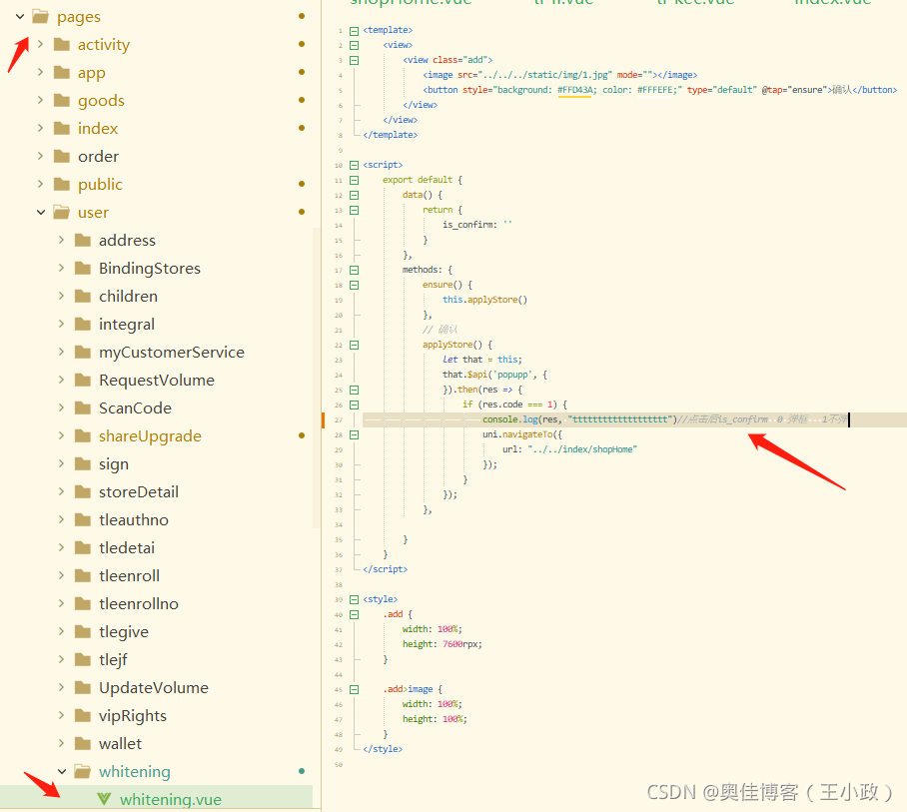
Task: Fold the applyStore() method on line 22
Action: (x=354, y=346)
